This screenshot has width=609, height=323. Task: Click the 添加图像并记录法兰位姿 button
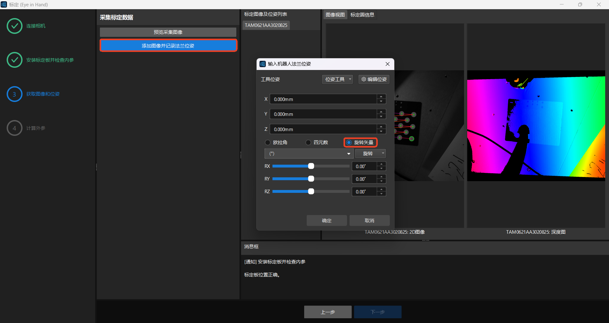168,46
